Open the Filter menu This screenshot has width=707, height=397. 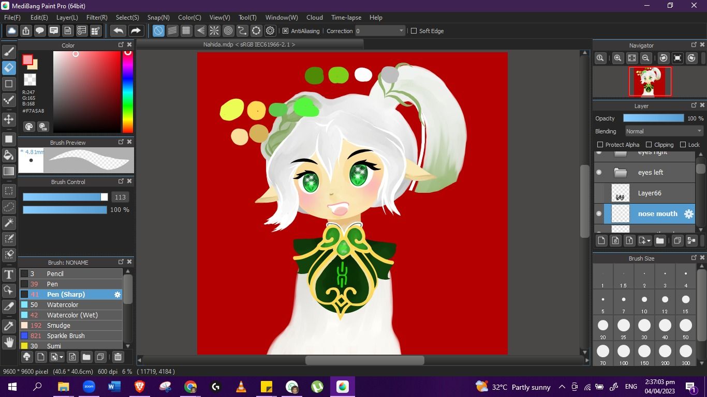pyautogui.click(x=96, y=17)
